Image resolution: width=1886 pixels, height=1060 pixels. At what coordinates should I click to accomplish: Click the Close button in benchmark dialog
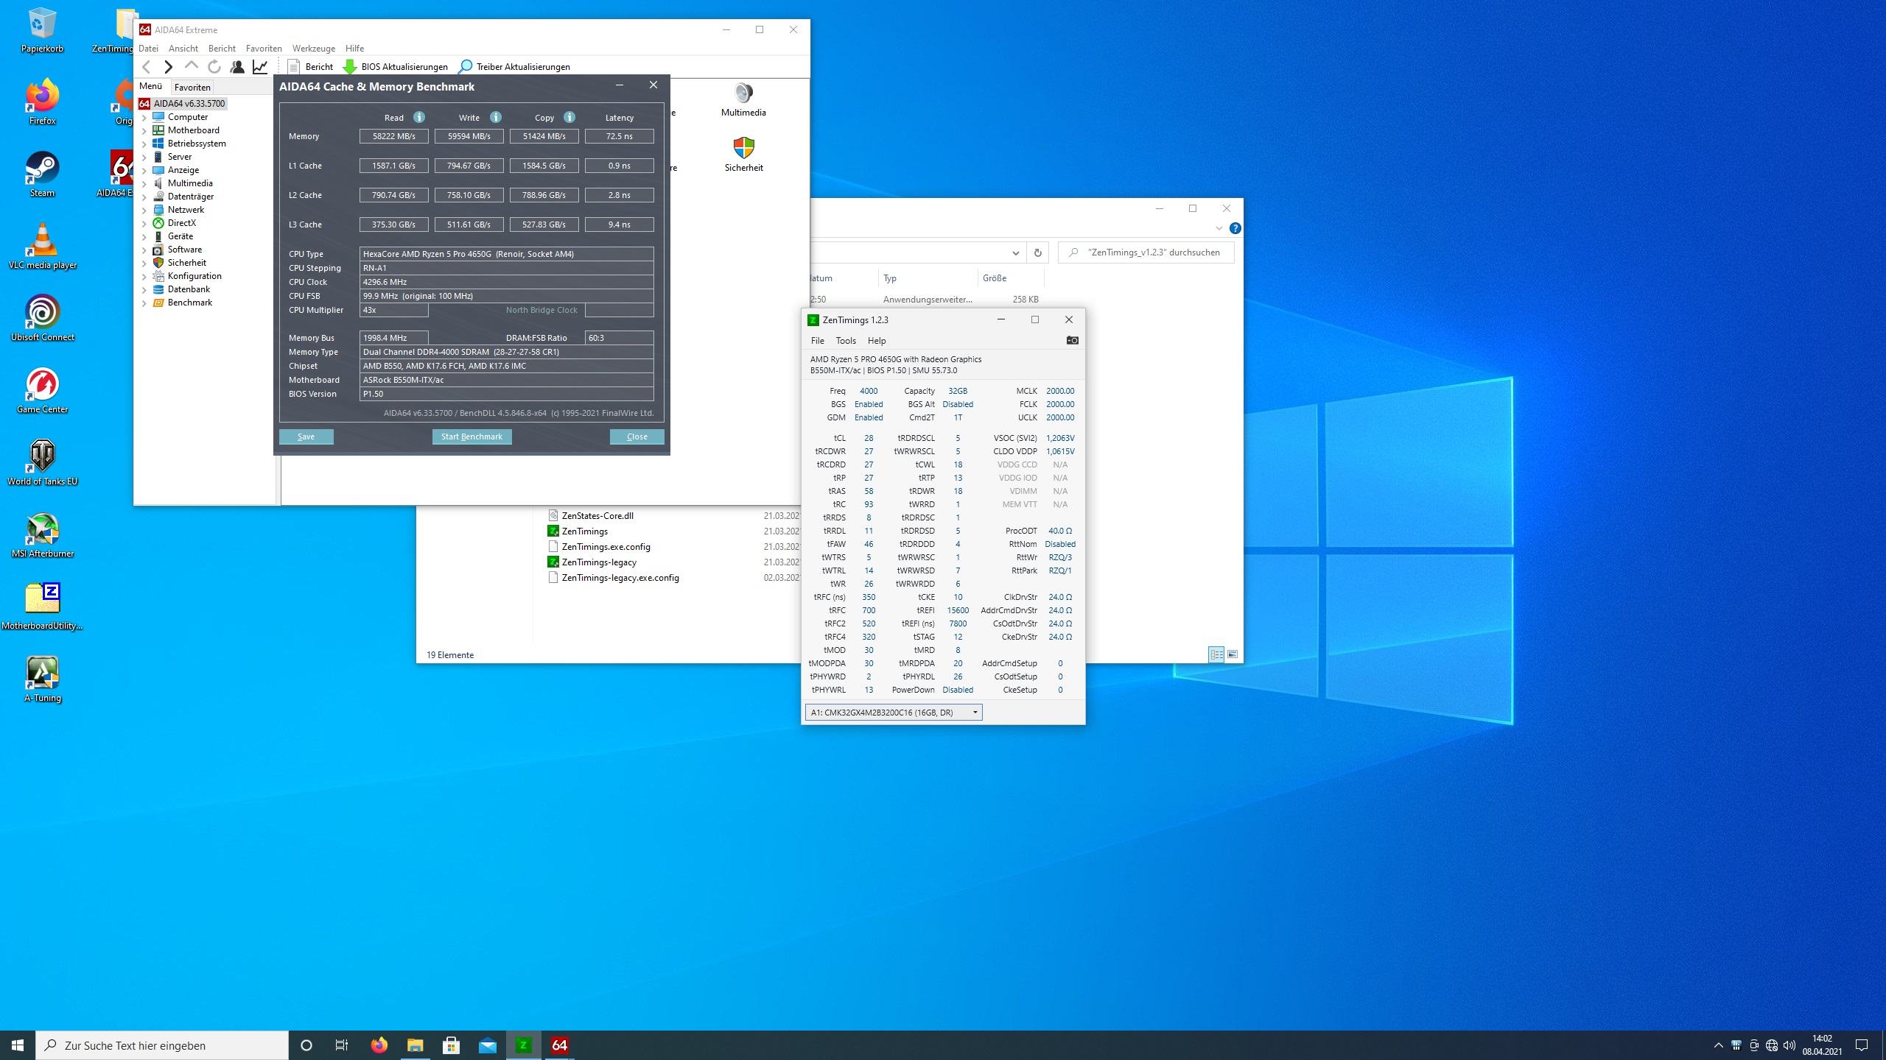[637, 437]
